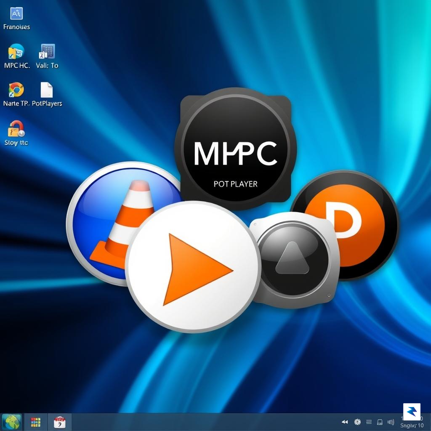
Task: Open the Start globe on the taskbar
Action: click(11, 422)
